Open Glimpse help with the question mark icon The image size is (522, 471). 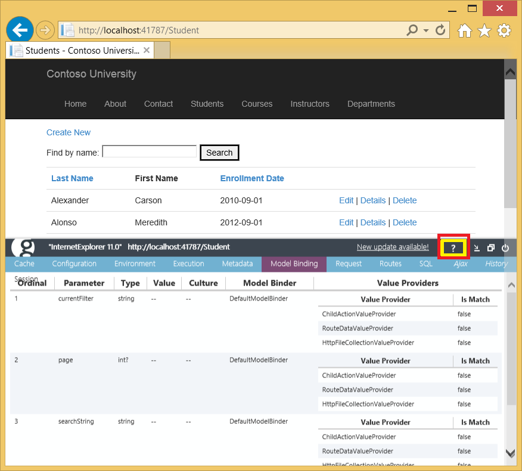(453, 247)
